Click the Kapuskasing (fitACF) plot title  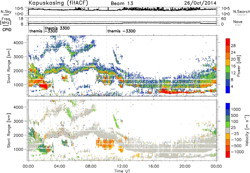point(58,3)
